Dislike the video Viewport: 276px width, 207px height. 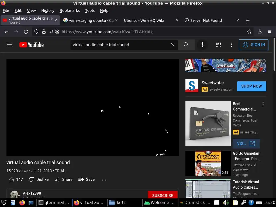pyautogui.click(x=39, y=180)
